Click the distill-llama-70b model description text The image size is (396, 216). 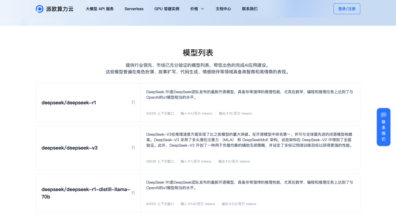tap(250, 185)
